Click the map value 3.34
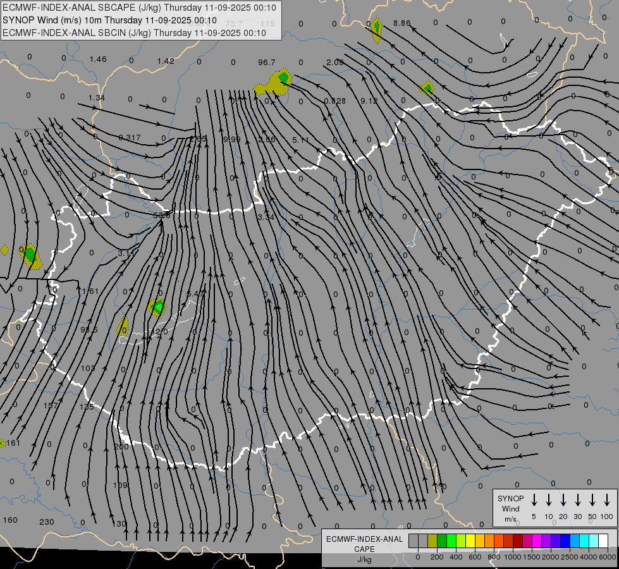This screenshot has width=619, height=569. coord(266,217)
